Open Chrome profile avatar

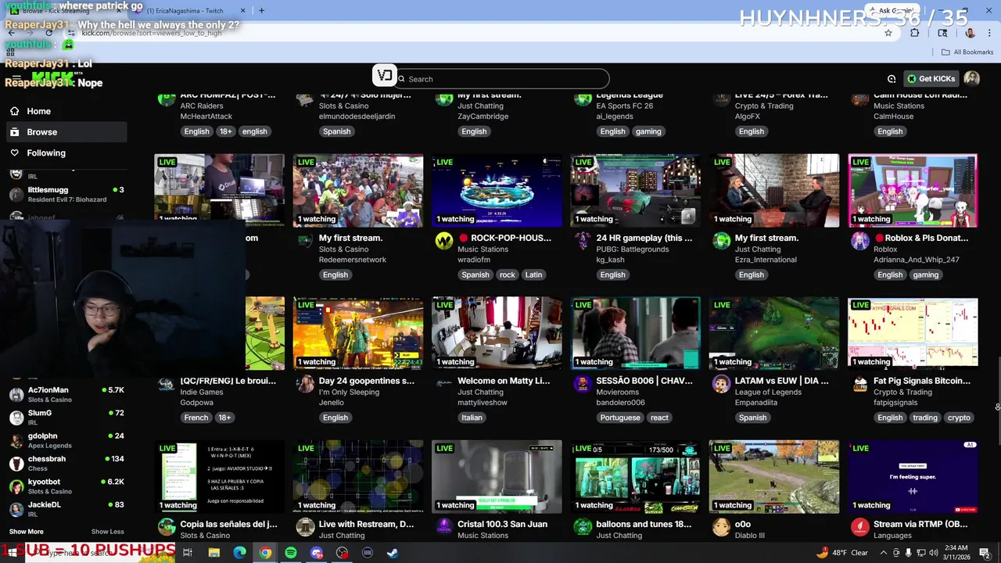point(970,33)
